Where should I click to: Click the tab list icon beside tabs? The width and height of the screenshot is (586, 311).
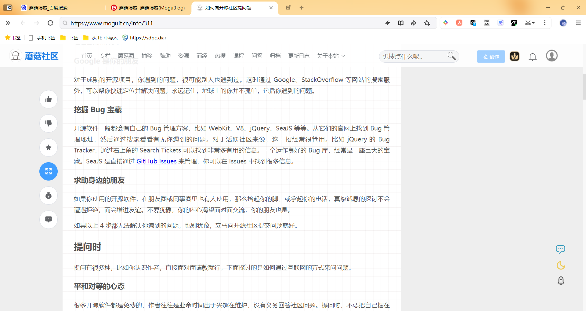pos(288,8)
